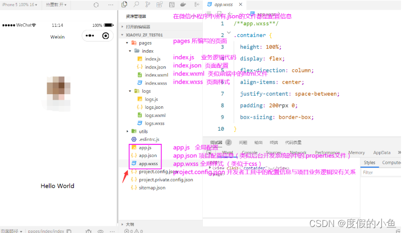Fold the .container rule at line 2

(229, 32)
